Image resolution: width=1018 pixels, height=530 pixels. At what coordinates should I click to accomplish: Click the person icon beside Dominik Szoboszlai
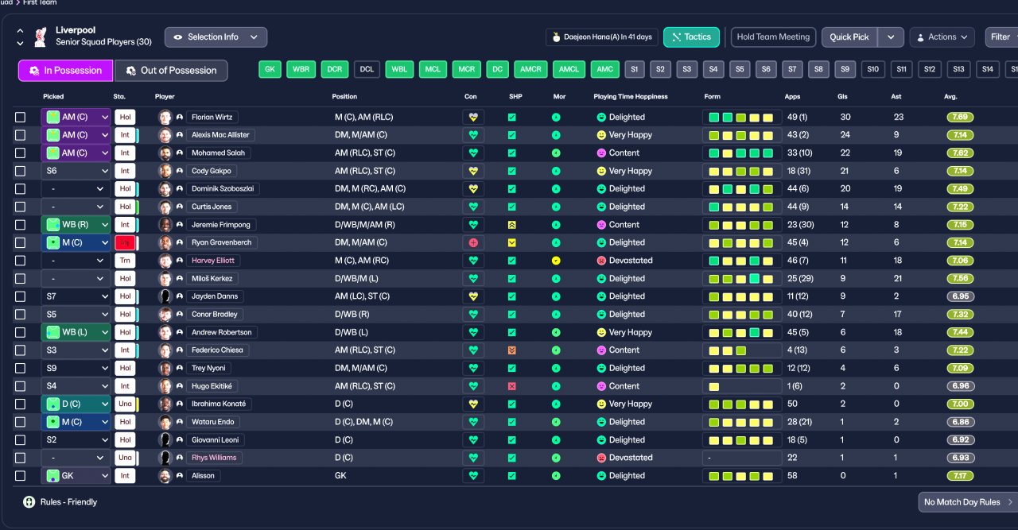click(180, 189)
